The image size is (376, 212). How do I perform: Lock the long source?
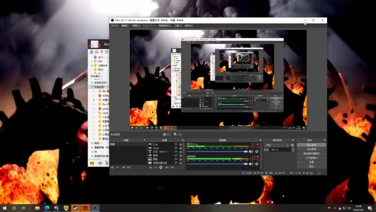(180, 144)
